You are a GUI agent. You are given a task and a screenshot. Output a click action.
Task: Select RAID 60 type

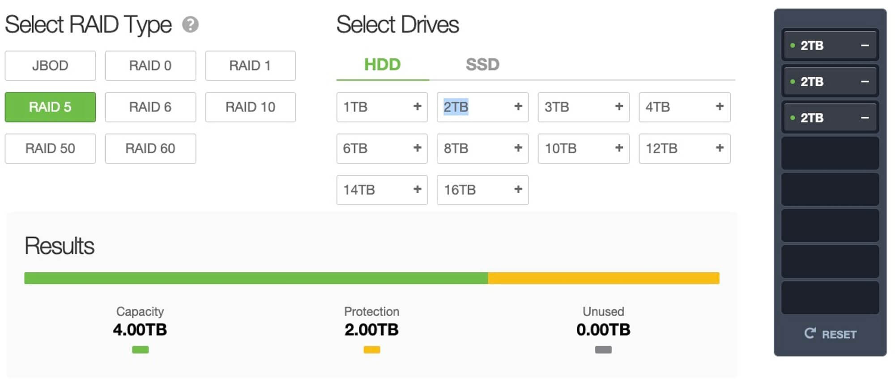(150, 148)
